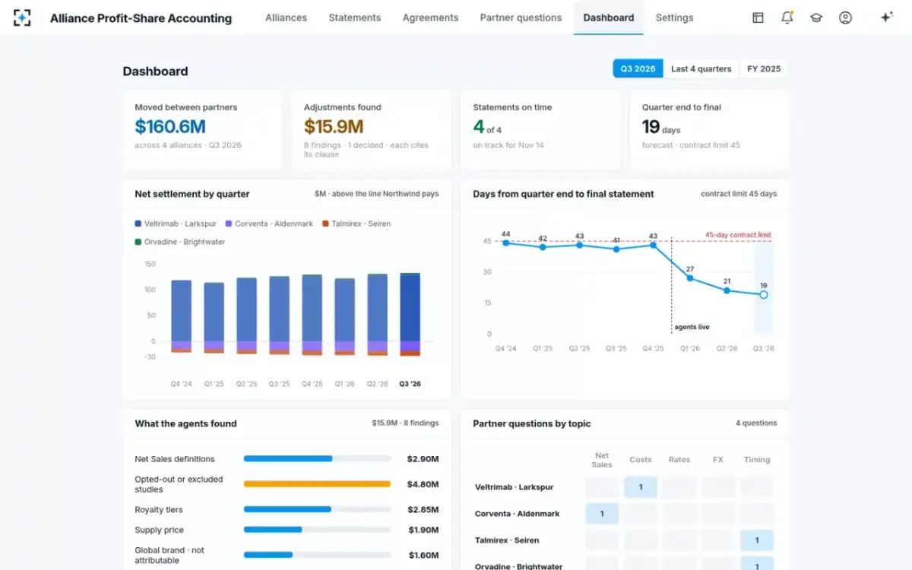Open the user account icon
912x570 pixels.
(845, 17)
